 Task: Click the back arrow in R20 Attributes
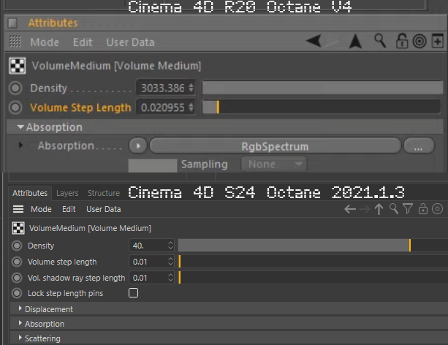coord(314,42)
